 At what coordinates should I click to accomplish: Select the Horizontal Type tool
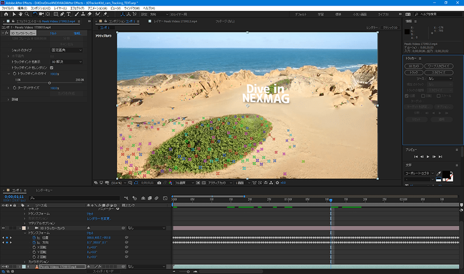pos(68,14)
